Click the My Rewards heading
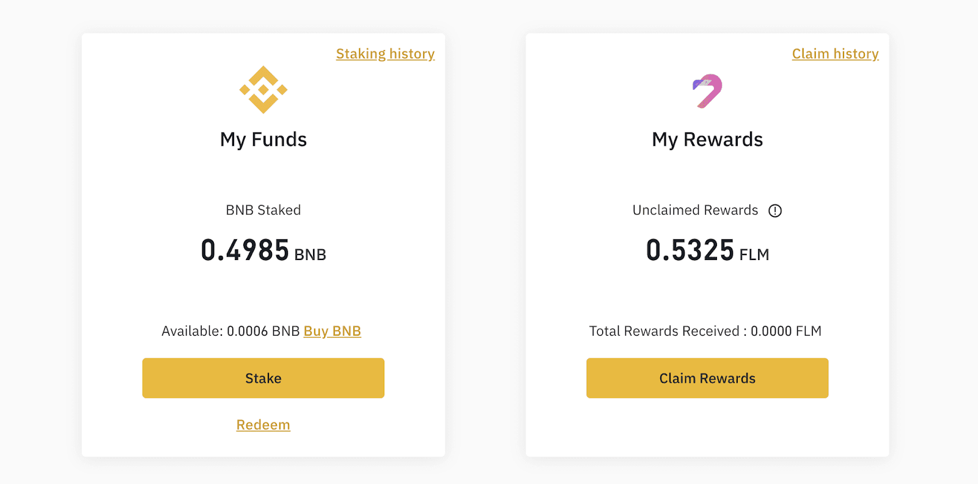 point(707,140)
